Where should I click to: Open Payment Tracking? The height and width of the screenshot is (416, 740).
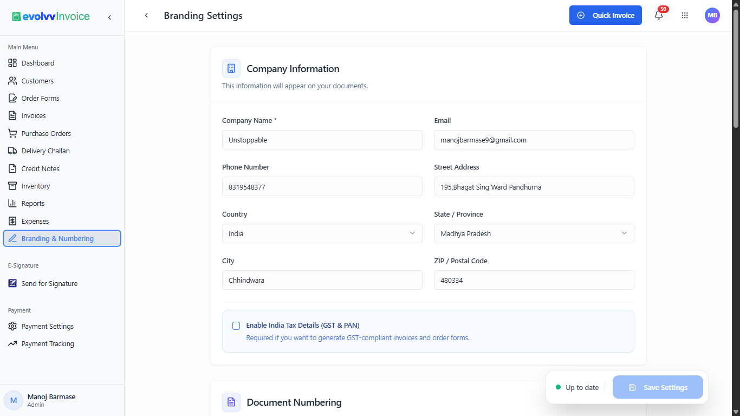[x=62, y=343]
